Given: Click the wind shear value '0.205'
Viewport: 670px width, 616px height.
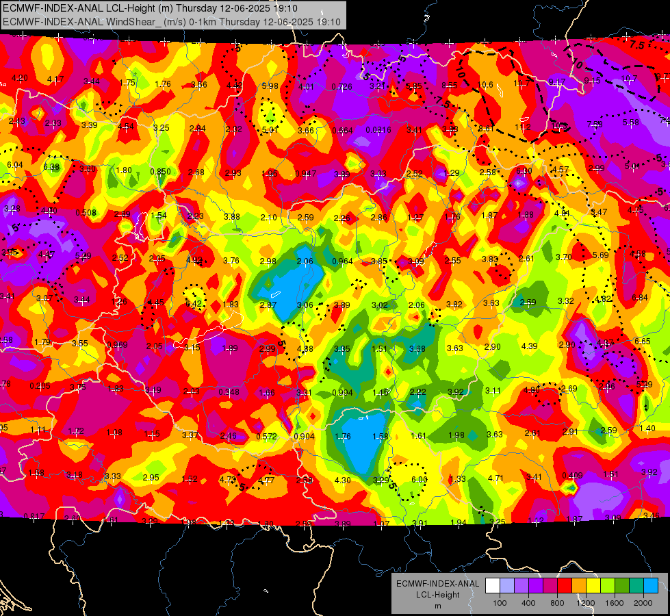Looking at the screenshot, I should pyautogui.click(x=40, y=386).
